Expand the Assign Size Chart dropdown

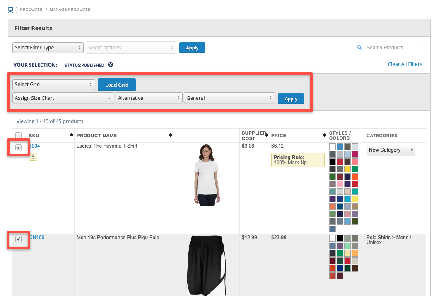[x=63, y=98]
